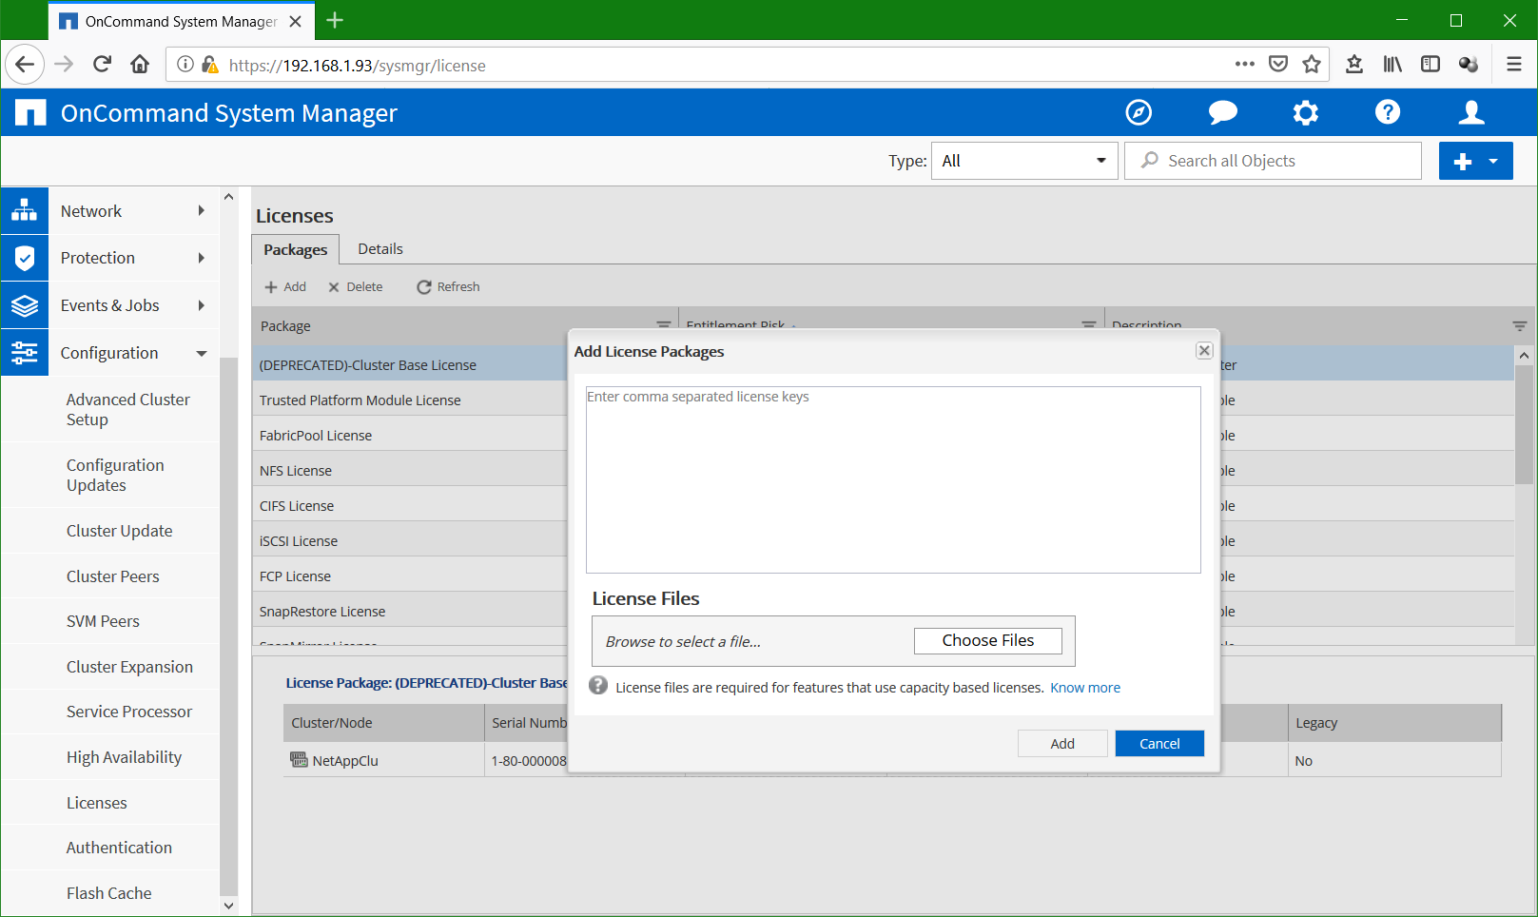Focus the Search all Objects field
Screen dimensions: 1538x917
(1273, 161)
